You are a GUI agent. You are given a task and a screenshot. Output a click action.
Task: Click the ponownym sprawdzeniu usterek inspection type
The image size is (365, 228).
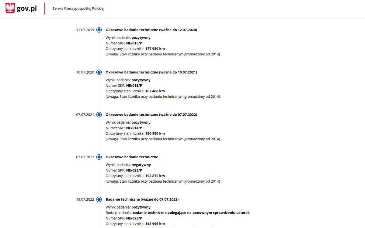tap(191, 212)
